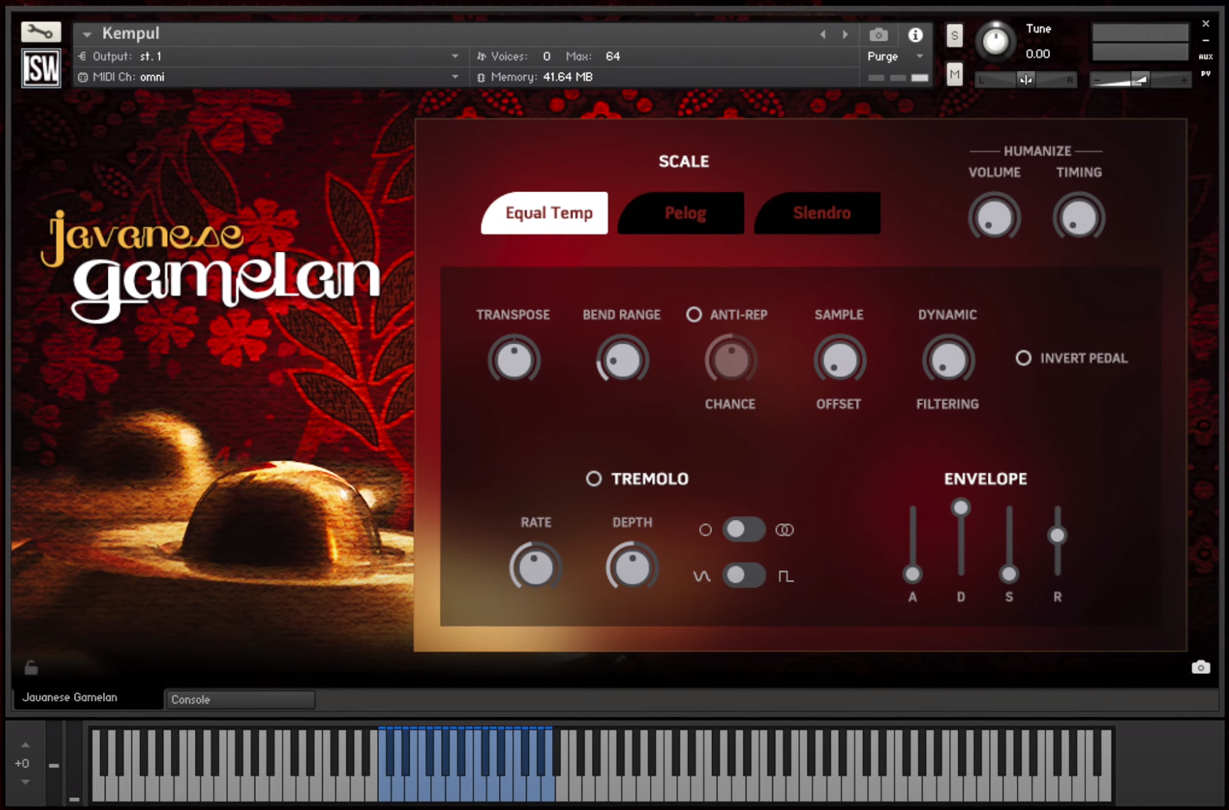
Task: Click the Equal Temp scale button
Action: (548, 213)
